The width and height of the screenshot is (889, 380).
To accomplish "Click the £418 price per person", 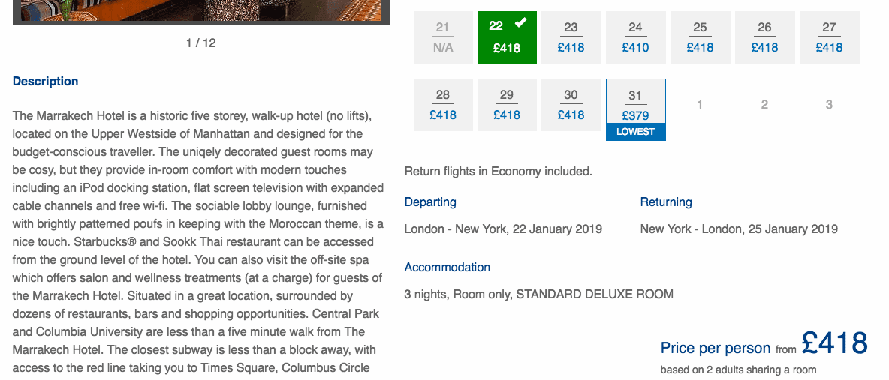I will (x=835, y=343).
